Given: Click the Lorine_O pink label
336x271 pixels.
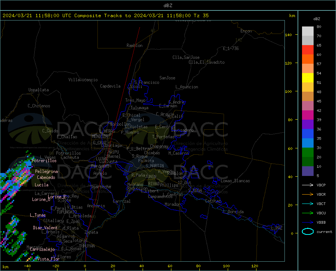Looking at the screenshot, I should point(41,199).
